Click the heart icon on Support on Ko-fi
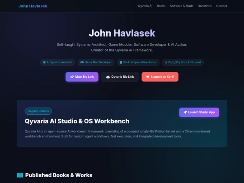Screen dimensions: 244x183 [x=148, y=77]
